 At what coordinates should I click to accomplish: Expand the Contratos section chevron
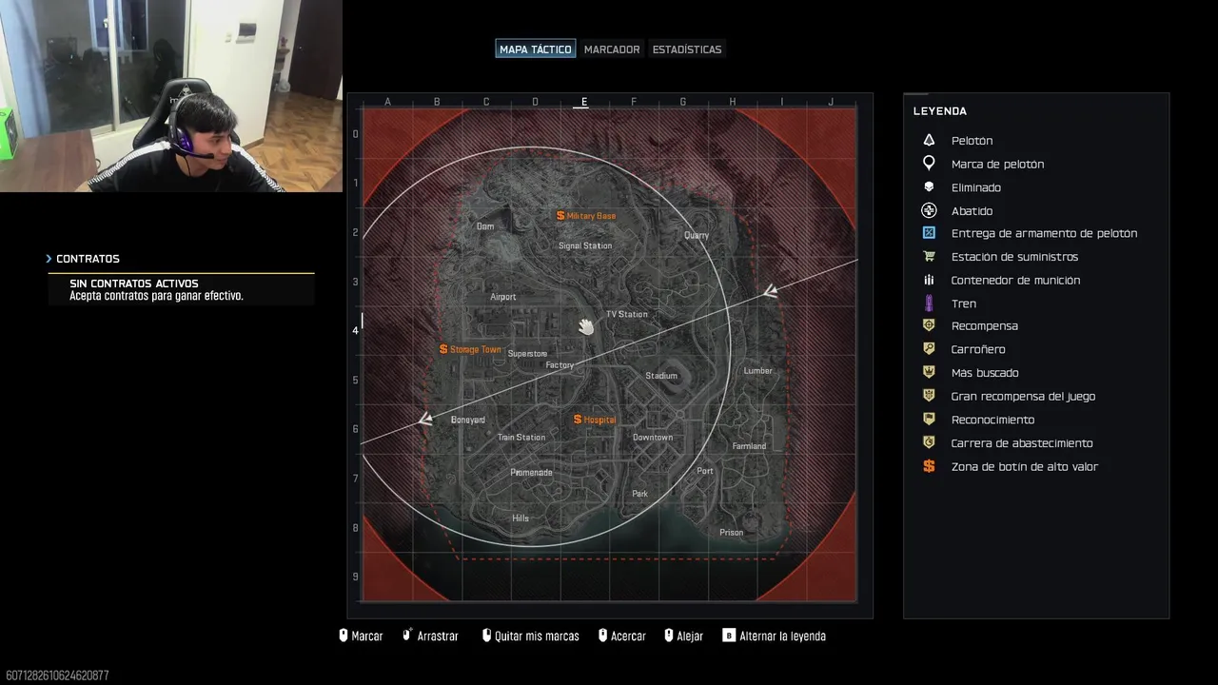pyautogui.click(x=49, y=259)
